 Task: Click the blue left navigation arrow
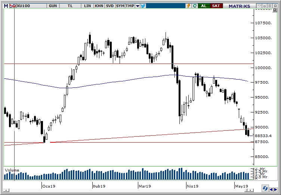tap(271, 189)
